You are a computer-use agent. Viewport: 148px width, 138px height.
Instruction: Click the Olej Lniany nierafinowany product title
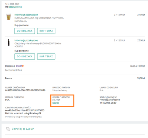38,45
